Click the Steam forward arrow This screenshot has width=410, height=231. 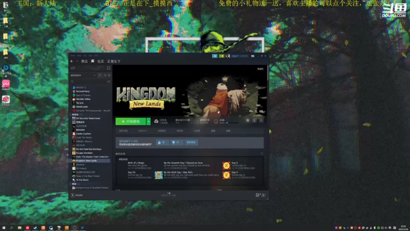click(77, 61)
